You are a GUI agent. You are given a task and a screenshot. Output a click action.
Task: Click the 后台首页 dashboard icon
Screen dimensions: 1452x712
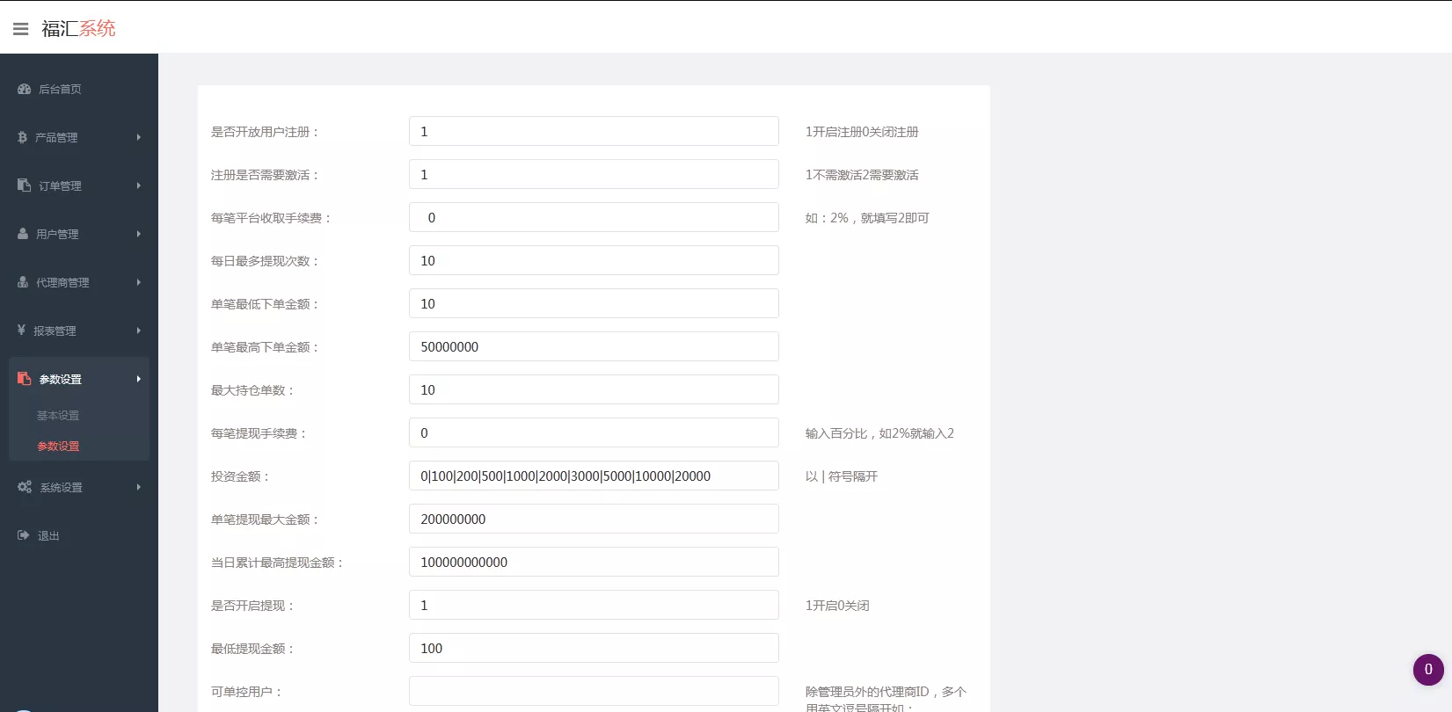(24, 89)
